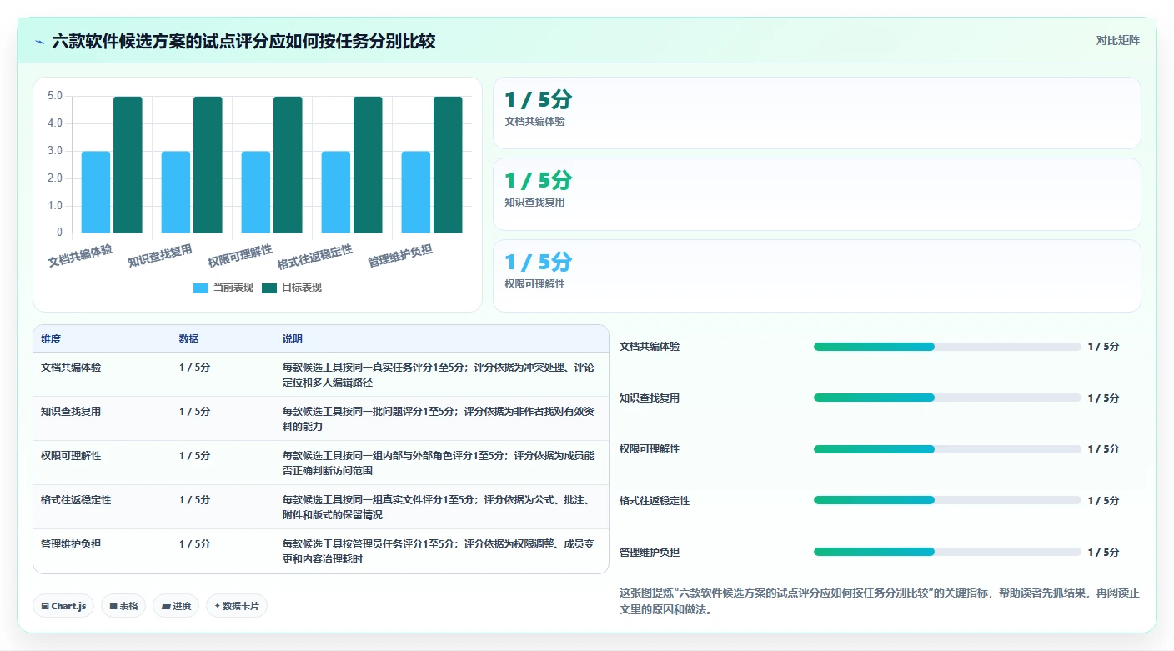Click the 权限可理解性 x-axis label in the chart

click(x=240, y=255)
